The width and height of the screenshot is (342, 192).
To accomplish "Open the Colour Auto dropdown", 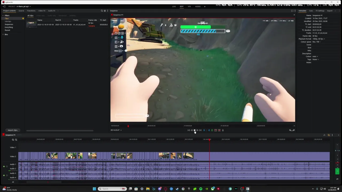I will click(315, 57).
